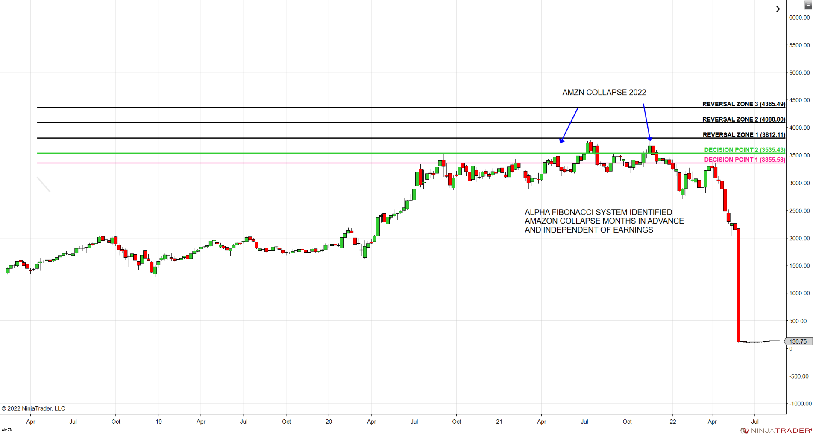Viewport: 813px width, 434px height.
Task: Select the REVERSAL ZONE 2 (4088.80) label
Action: click(x=743, y=119)
